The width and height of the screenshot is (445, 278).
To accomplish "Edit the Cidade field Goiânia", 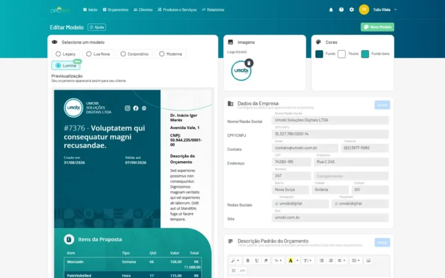I will pos(330,190).
